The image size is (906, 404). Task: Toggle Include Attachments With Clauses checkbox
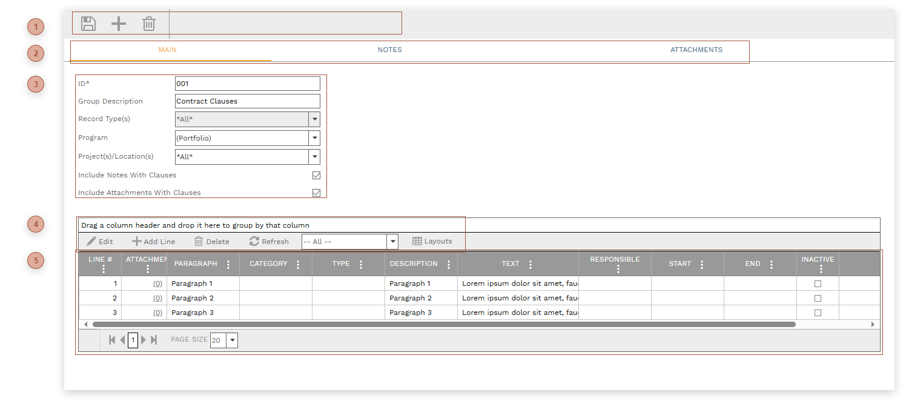coord(316,193)
